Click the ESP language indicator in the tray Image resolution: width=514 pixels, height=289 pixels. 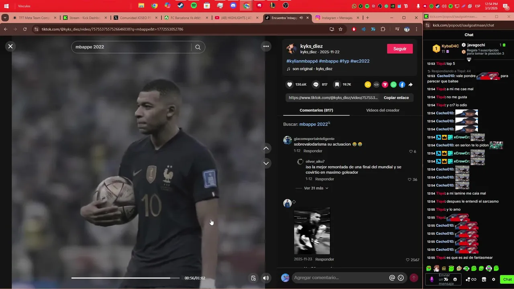[478, 6]
